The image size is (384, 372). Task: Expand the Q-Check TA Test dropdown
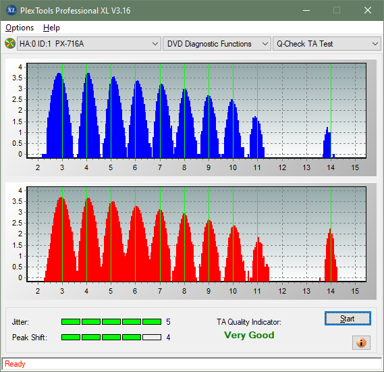(x=327, y=44)
